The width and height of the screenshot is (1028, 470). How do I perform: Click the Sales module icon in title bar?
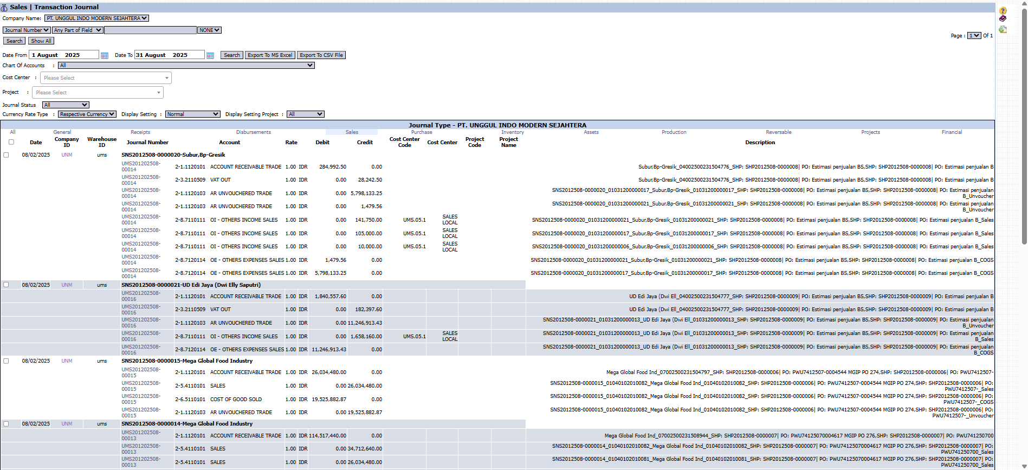click(x=5, y=7)
